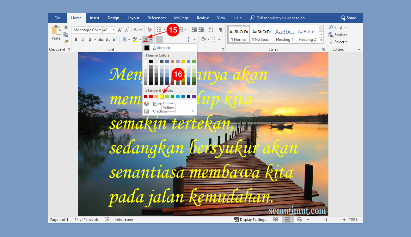Apply the Normal style
Viewport: 411px width, 237px height.
pyautogui.click(x=239, y=34)
